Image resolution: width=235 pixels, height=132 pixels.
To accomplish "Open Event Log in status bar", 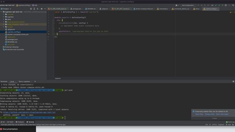I will pyautogui.click(x=230, y=122).
